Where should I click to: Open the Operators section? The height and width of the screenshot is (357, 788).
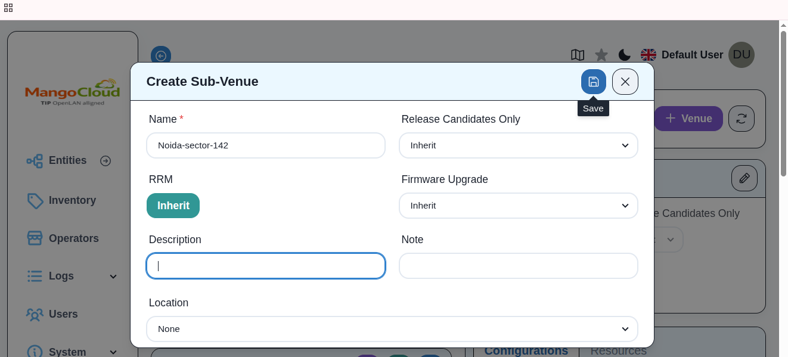tap(74, 238)
